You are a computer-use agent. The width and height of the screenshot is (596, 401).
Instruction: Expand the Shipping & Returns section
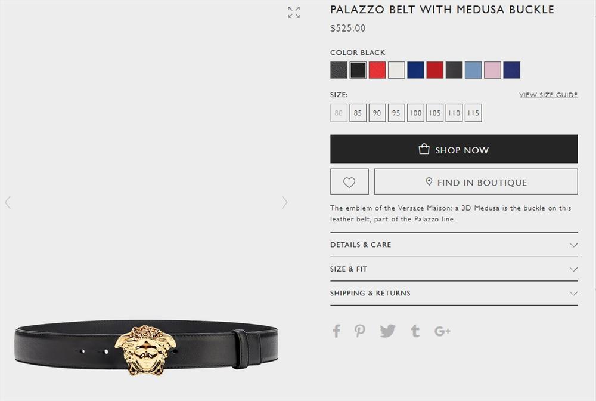[454, 293]
